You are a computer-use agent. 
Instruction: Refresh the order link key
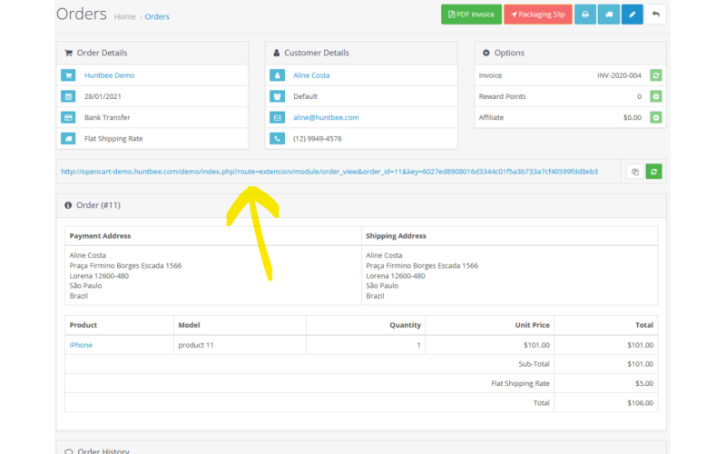click(x=653, y=172)
